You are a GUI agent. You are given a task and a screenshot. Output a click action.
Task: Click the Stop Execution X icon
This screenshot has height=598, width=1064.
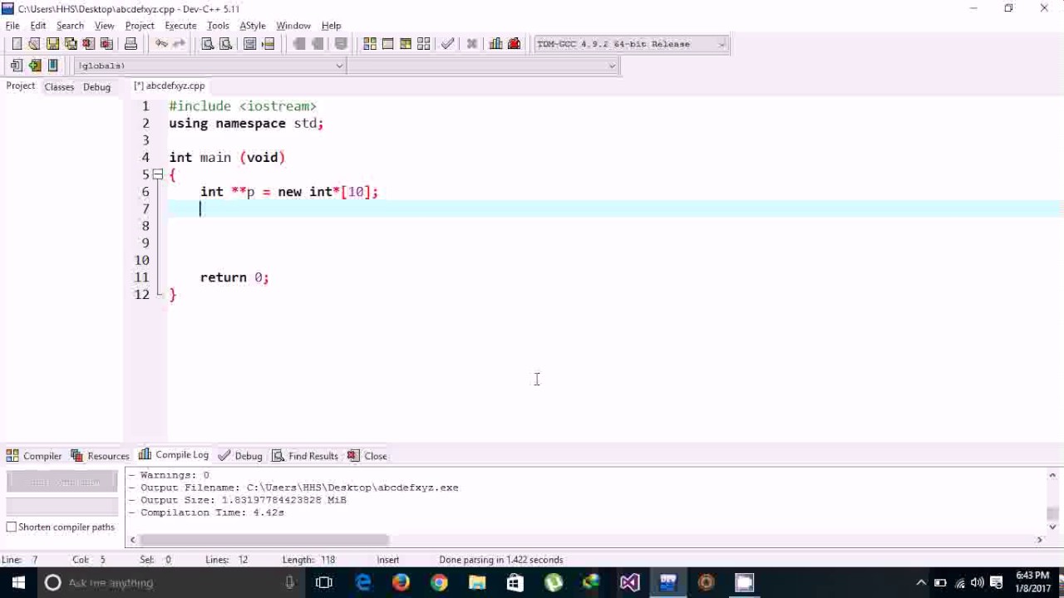coord(471,44)
